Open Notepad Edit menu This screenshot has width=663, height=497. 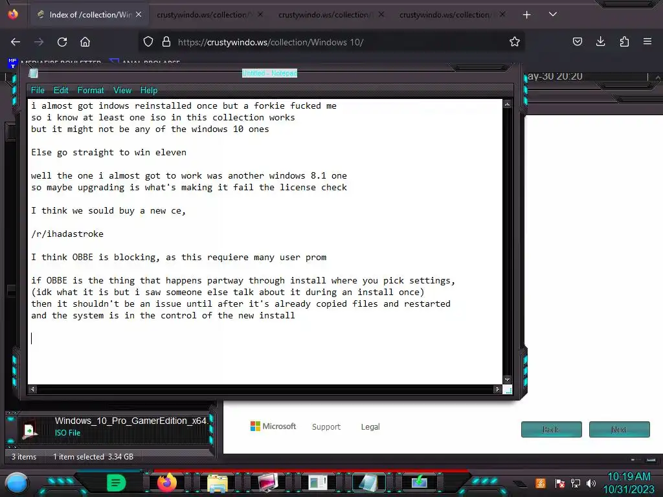61,90
